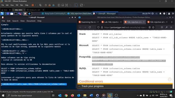Click the scroll-to-top circle button on the page
175x98 pixels.
[170, 79]
